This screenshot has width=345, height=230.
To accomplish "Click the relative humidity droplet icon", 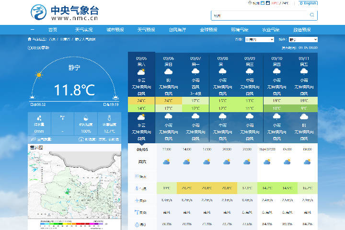I will click(x=86, y=118).
